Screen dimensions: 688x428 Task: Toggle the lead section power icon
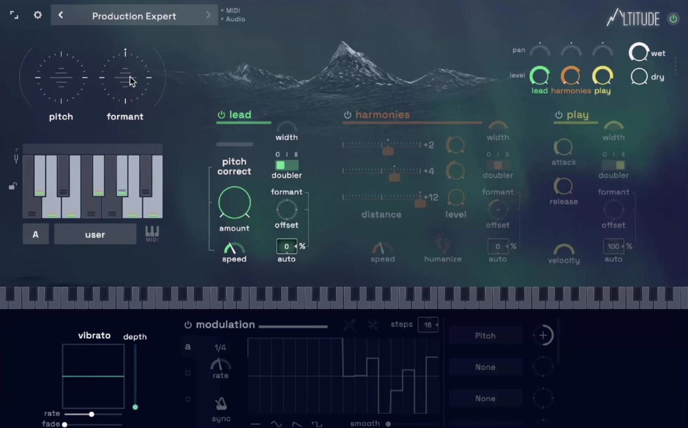(221, 115)
